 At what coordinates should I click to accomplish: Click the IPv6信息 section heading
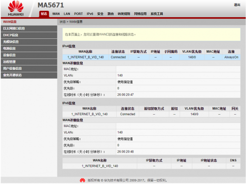pyautogui.click(x=69, y=103)
